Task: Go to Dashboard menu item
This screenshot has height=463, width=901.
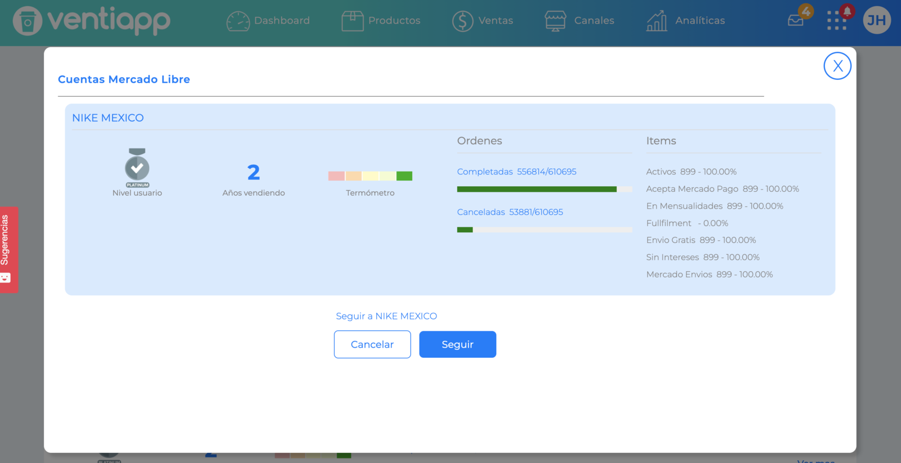Action: (x=282, y=21)
